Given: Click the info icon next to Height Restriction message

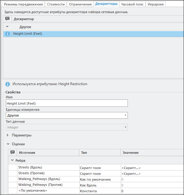Looking at the screenshot, I should coord(8,84).
